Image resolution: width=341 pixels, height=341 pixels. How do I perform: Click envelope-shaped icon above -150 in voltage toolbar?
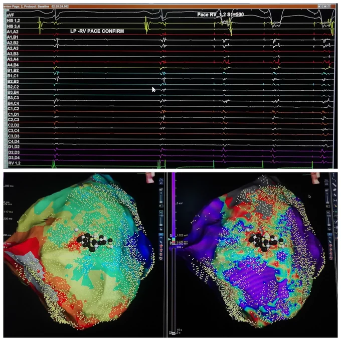(328, 213)
